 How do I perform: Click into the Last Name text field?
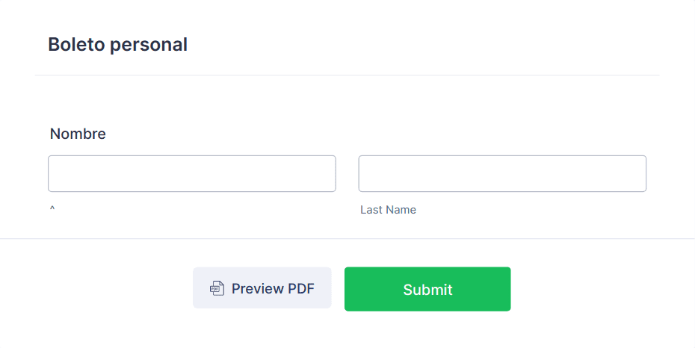pos(502,174)
